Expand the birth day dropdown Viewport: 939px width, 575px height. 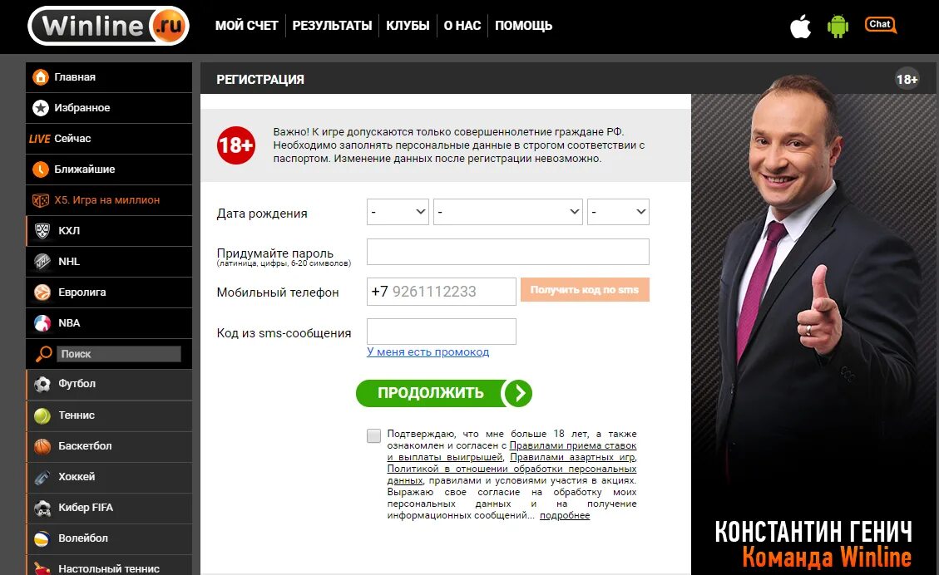pyautogui.click(x=398, y=212)
